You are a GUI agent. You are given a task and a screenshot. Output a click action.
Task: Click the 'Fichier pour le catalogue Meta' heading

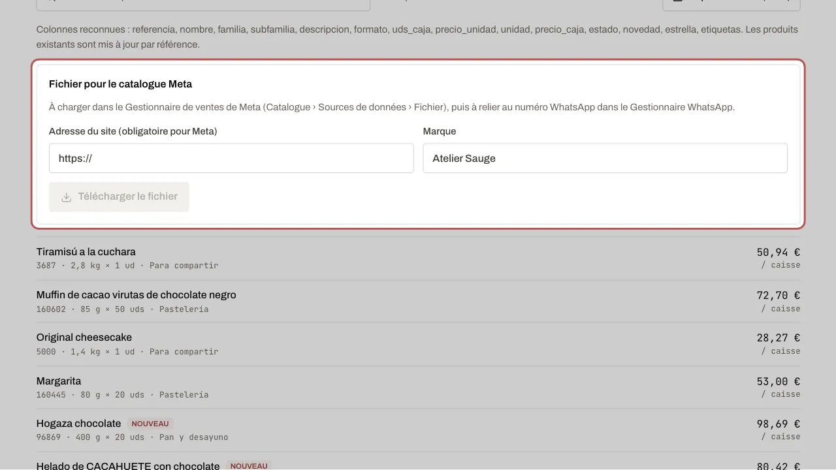120,84
